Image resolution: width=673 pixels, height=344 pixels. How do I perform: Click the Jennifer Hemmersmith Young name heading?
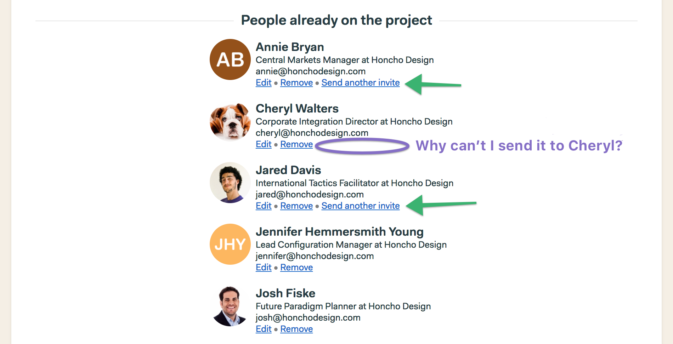(340, 232)
